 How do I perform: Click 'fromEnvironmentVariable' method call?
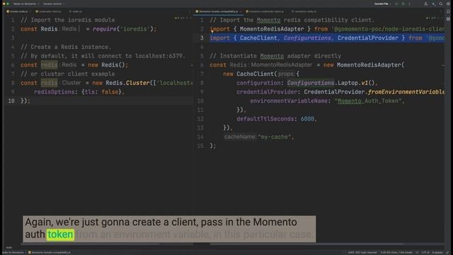406,92
